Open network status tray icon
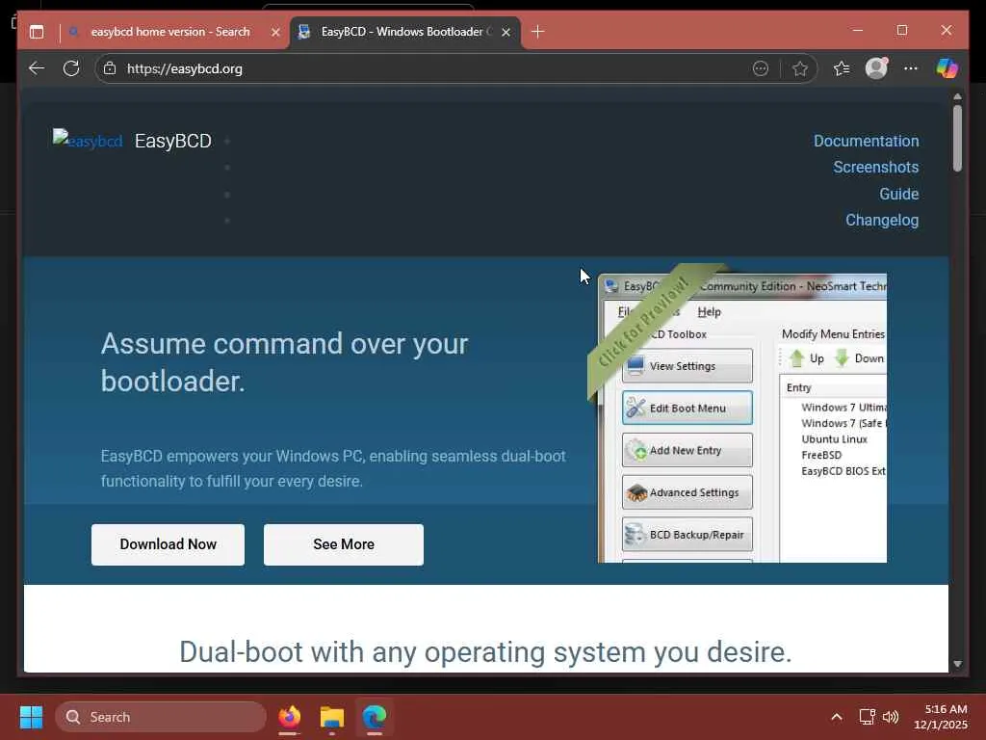 (868, 717)
